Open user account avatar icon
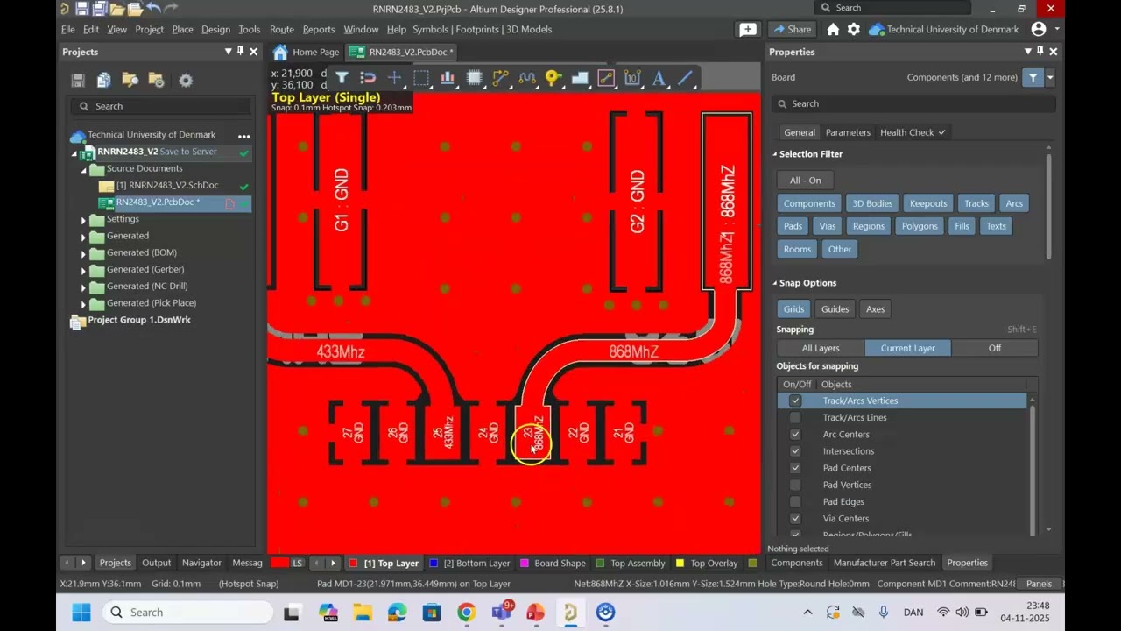 [1039, 29]
